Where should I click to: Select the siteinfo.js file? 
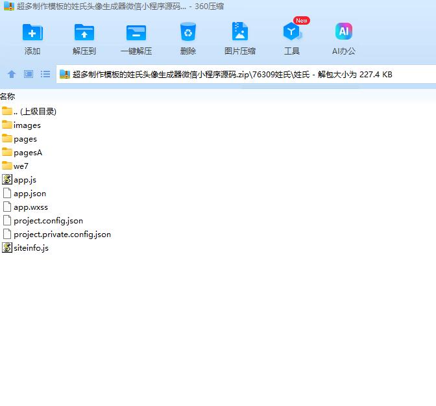coord(25,248)
